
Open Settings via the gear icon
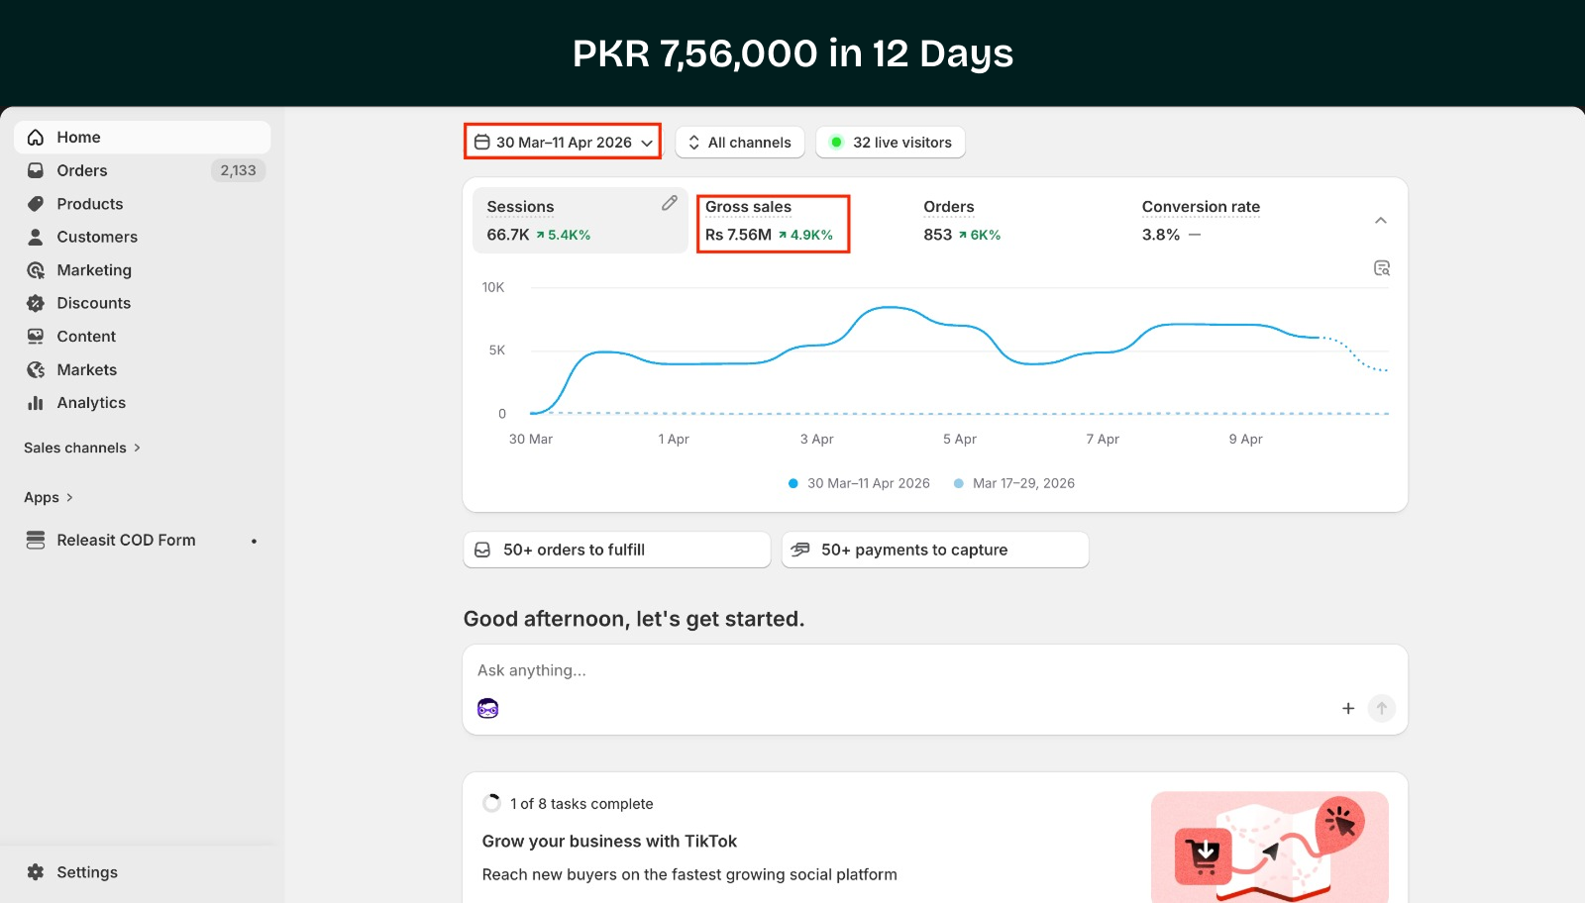click(36, 872)
